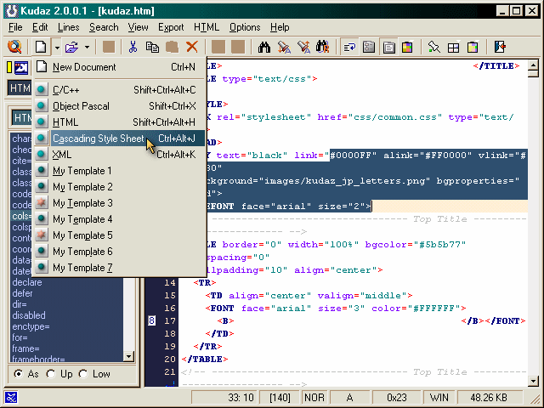Viewport: 544px width, 408px height.
Task: Open the Help menu
Action: pyautogui.click(x=280, y=27)
